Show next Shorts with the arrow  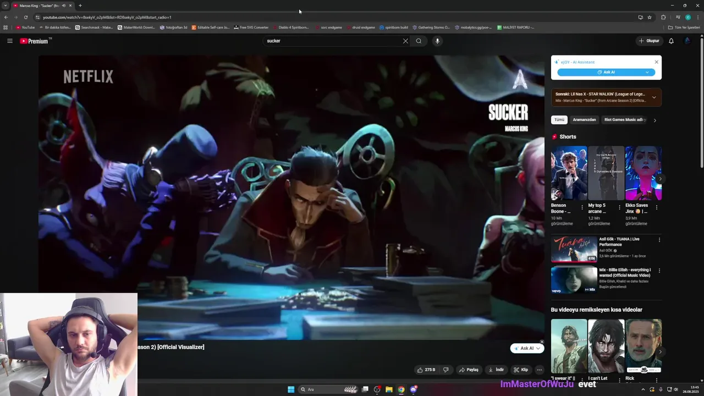tap(660, 179)
